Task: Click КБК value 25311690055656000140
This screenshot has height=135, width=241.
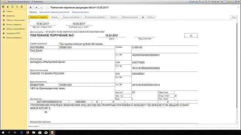Action: click(x=49, y=102)
